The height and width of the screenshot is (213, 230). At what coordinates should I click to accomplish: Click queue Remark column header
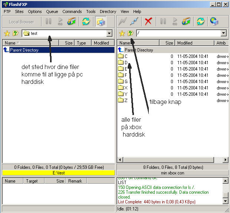tap(76, 181)
